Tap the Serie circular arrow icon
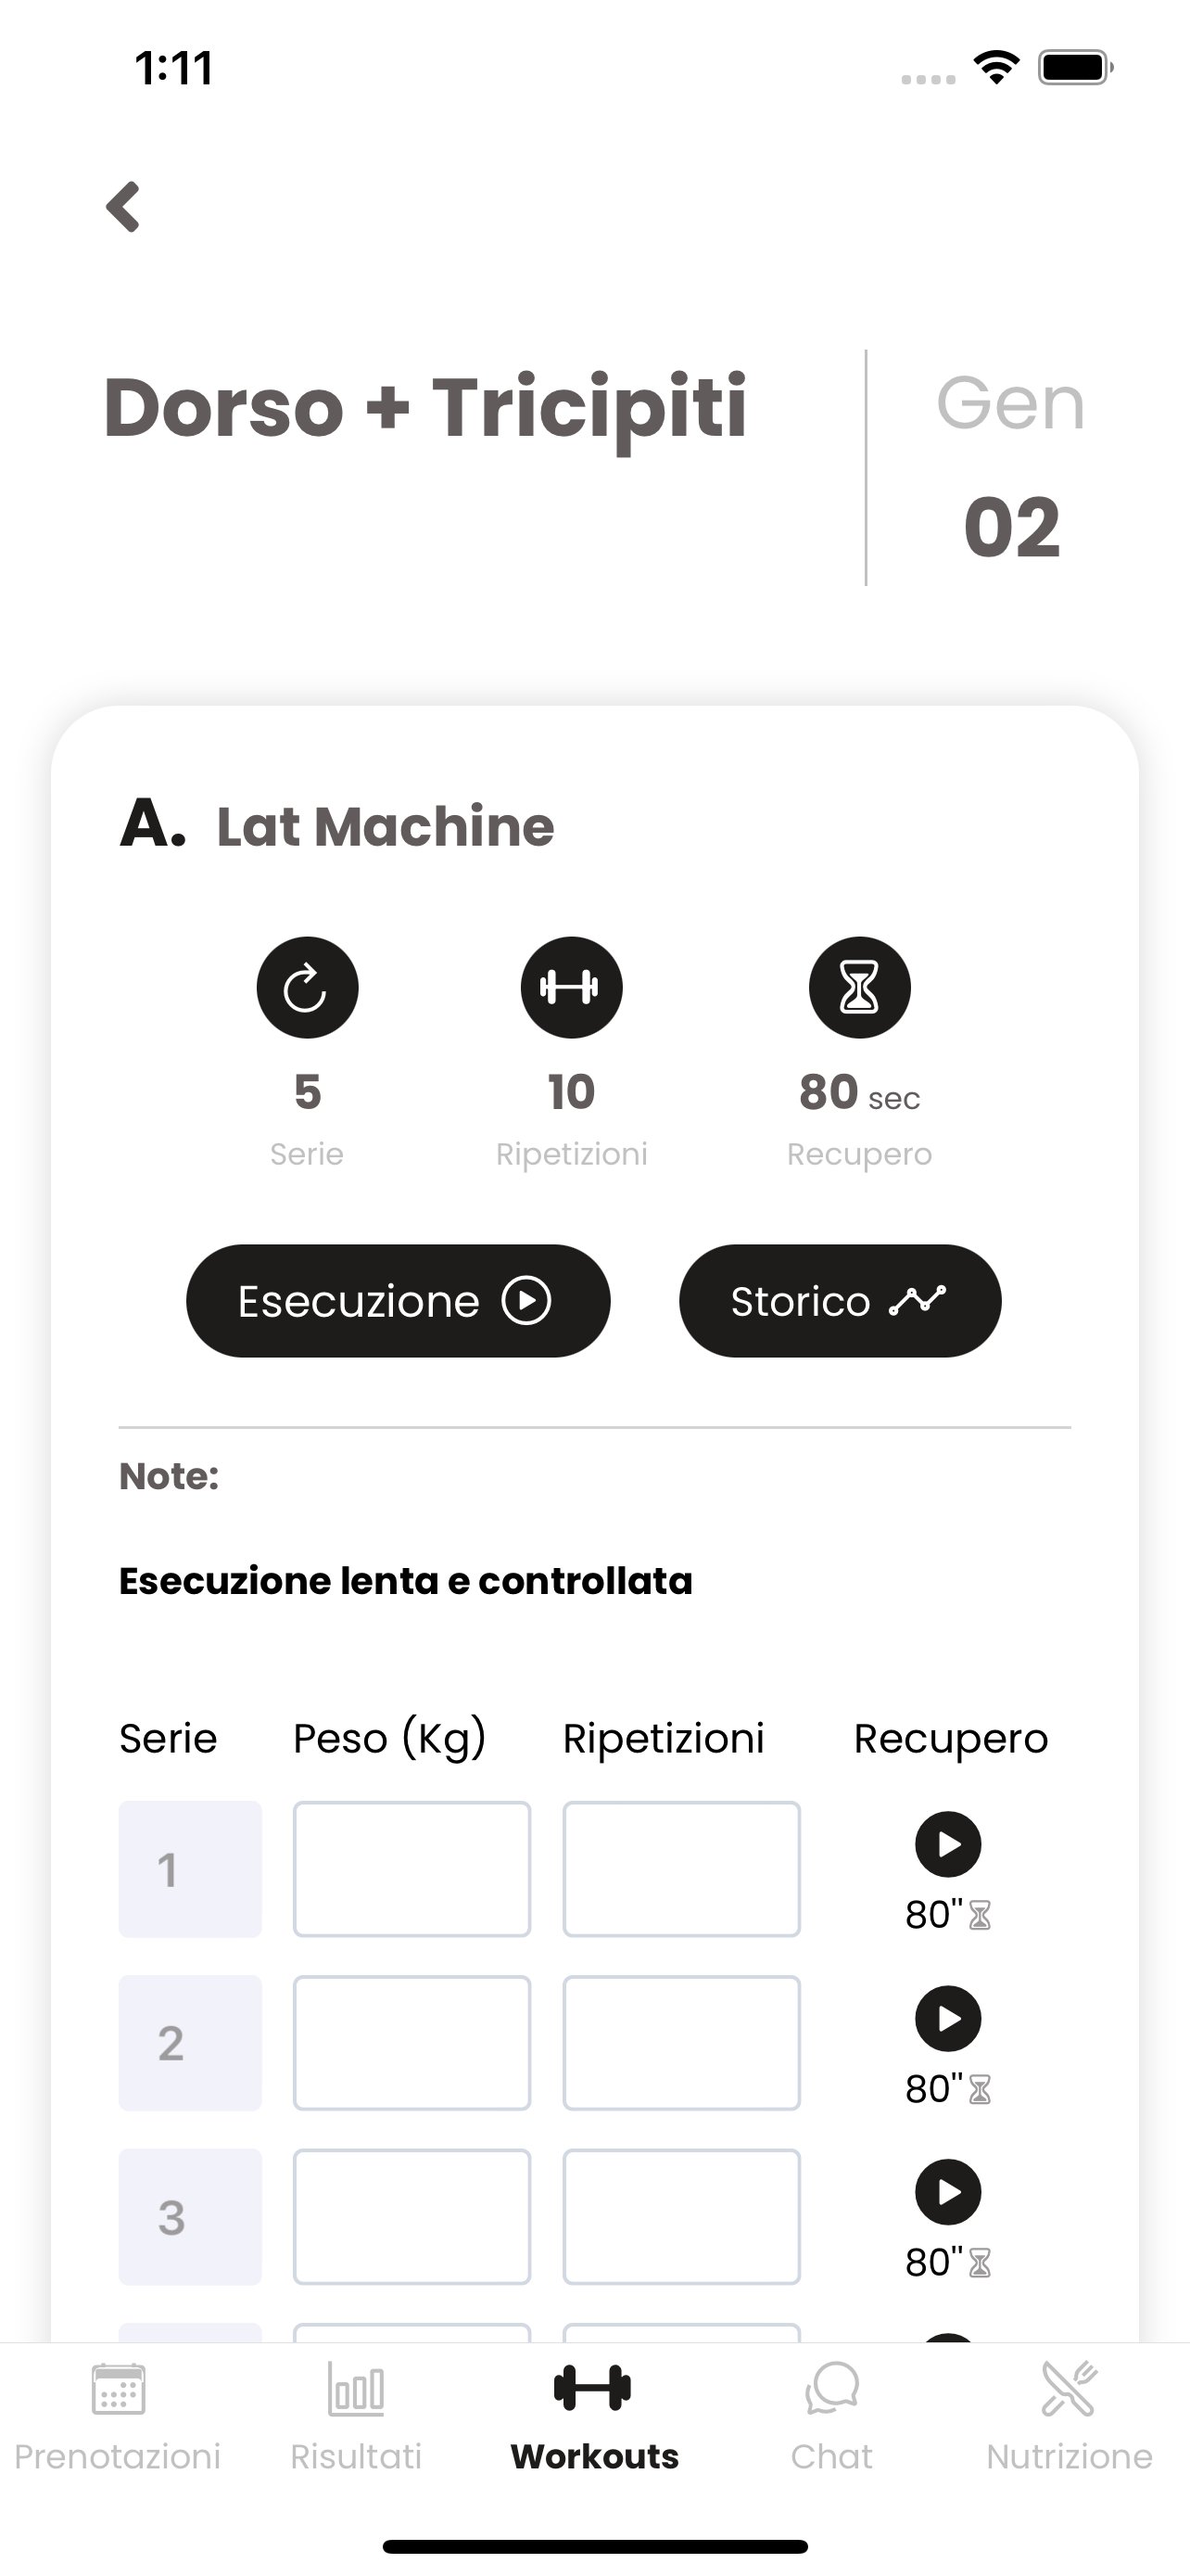The image size is (1190, 2576). (307, 987)
